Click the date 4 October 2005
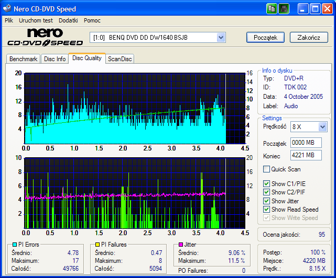The width and height of the screenshot is (336, 278). click(304, 97)
